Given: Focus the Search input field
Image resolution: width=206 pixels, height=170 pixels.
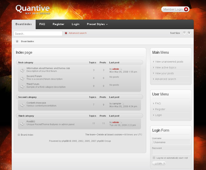Looking at the screenshot, I should click(x=38, y=34).
